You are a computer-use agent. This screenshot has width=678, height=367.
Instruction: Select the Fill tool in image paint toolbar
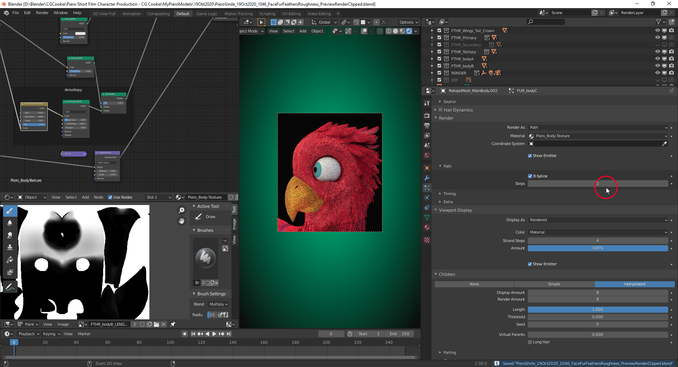point(10,260)
